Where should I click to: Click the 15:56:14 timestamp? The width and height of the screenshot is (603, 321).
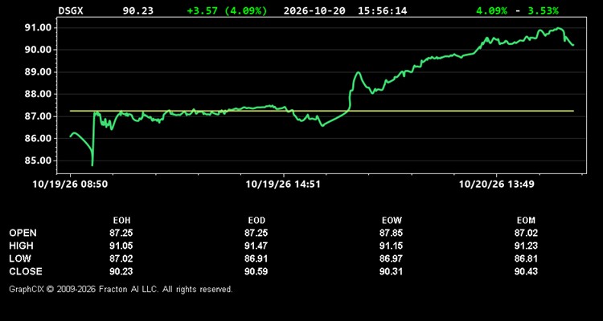click(x=382, y=10)
